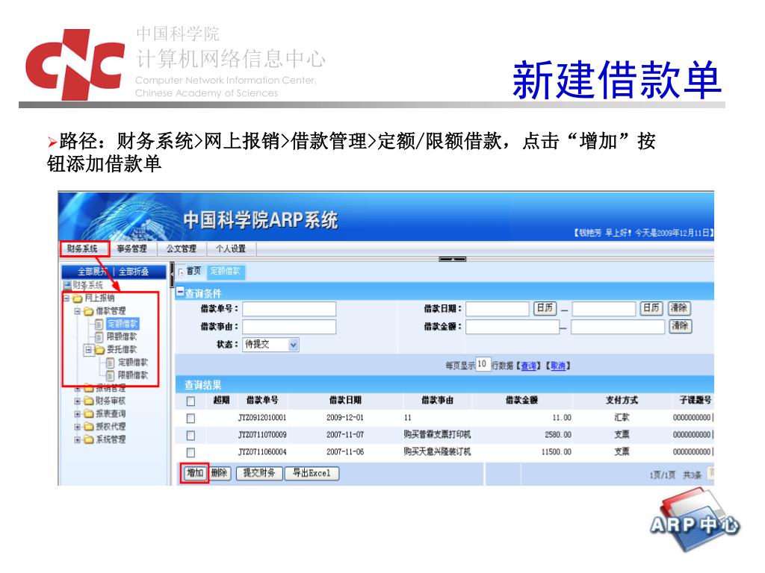Open the second 日历 calendar button
This screenshot has width=765, height=573.
[x=651, y=308]
